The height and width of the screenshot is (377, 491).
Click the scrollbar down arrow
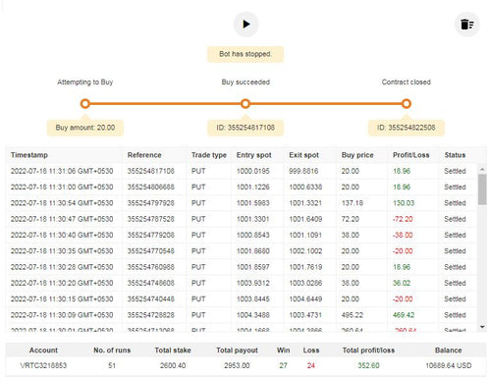(482, 327)
